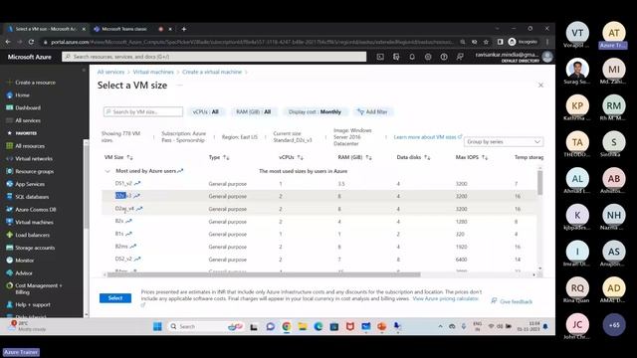The height and width of the screenshot is (358, 637).
Task: Click Add filter button
Action: 372,111
